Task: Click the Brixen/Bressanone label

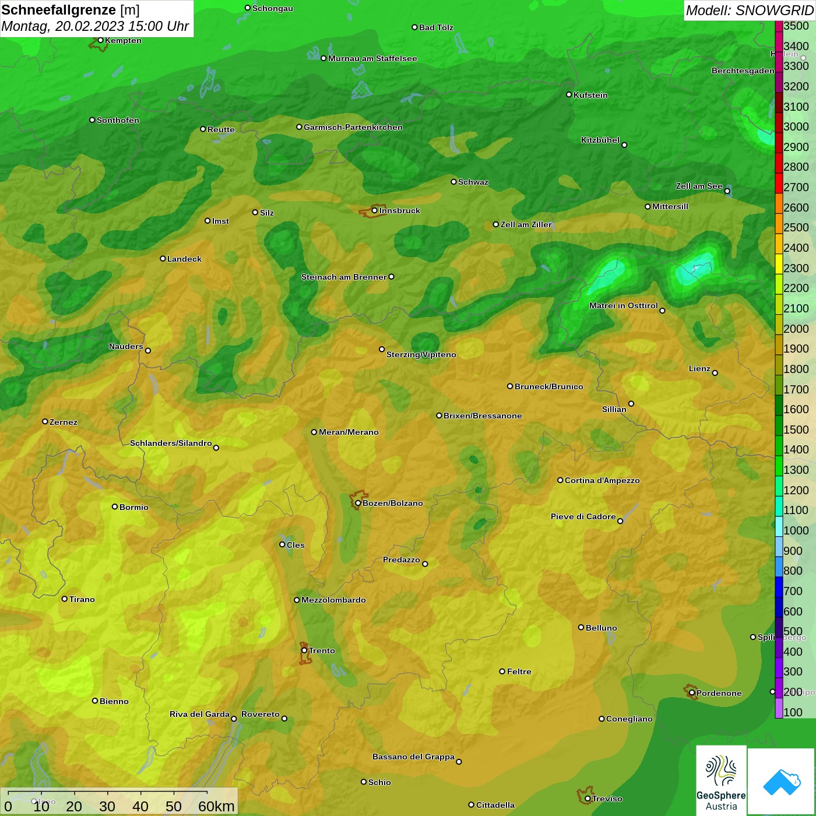Action: (x=483, y=416)
